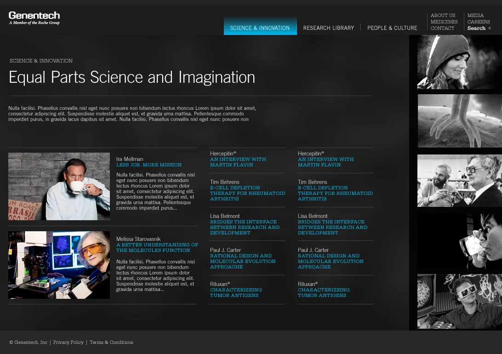Click Ira Mellman photo drinking coffee

point(59,186)
